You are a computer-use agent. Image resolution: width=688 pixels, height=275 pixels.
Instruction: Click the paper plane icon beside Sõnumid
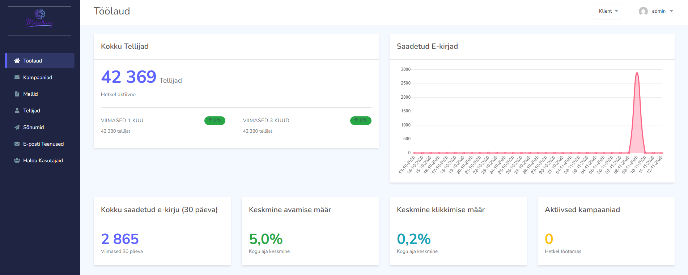(17, 127)
